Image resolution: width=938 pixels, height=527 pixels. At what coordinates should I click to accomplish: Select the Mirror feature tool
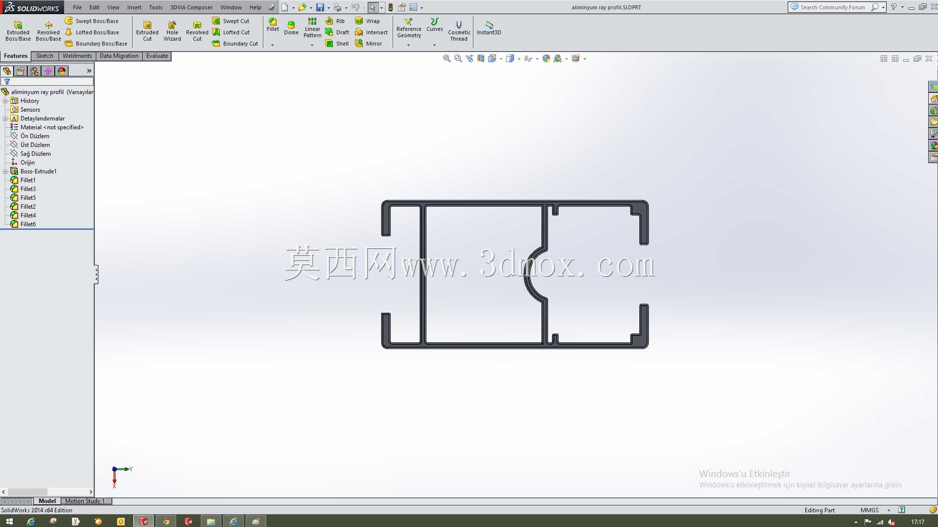click(x=368, y=44)
